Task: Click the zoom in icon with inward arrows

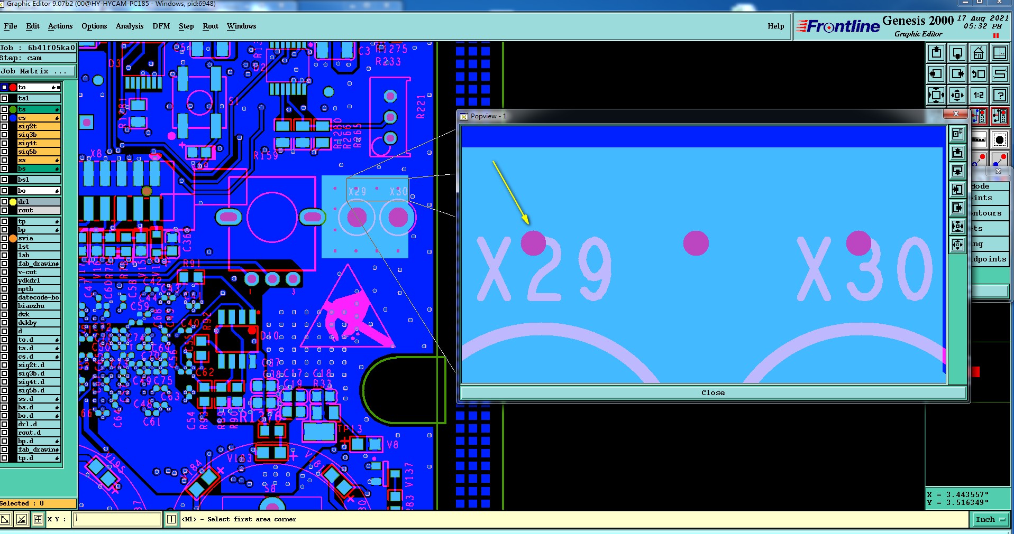Action: pyautogui.click(x=936, y=95)
